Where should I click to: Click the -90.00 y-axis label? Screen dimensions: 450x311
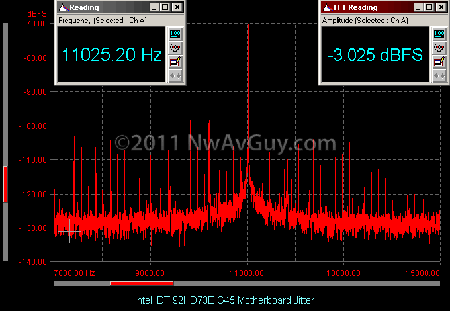(x=35, y=92)
